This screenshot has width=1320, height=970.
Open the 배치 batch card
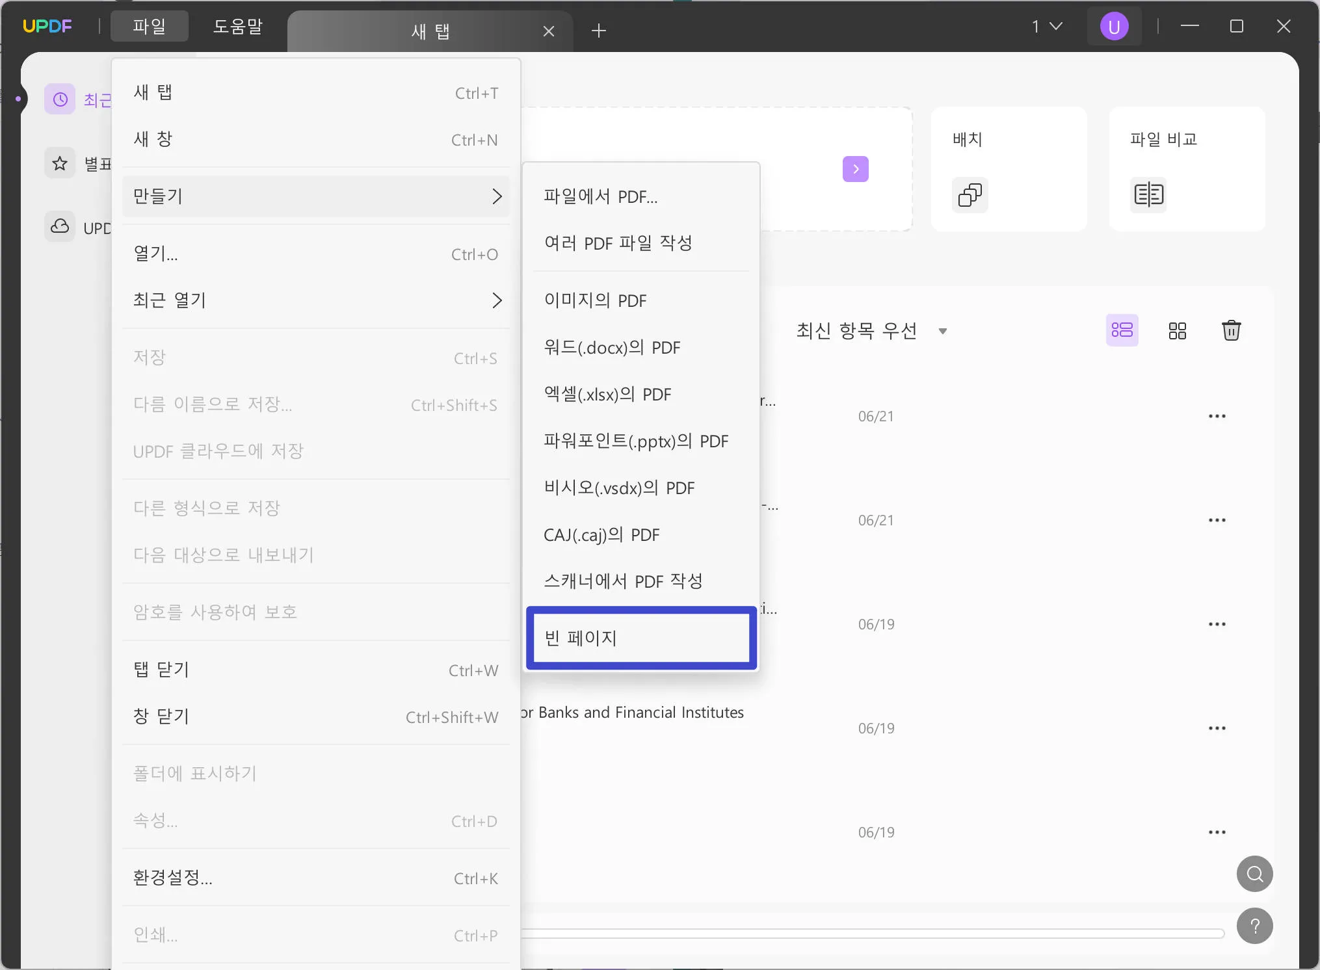(x=1009, y=169)
